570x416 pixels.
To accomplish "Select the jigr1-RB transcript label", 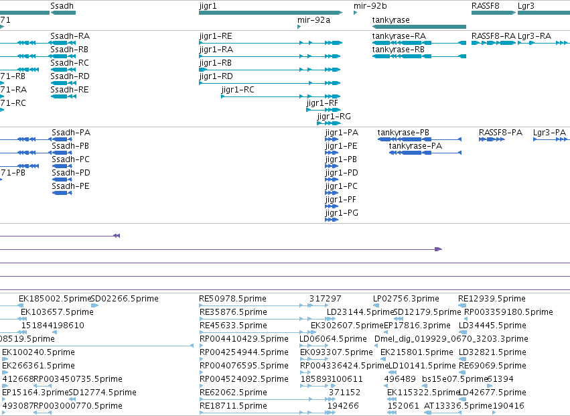I will click(215, 63).
